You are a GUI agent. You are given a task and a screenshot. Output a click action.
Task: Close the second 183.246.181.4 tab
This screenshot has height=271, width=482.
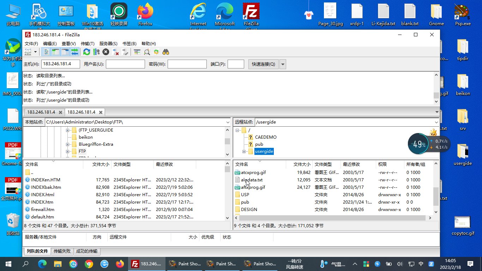tap(101, 112)
